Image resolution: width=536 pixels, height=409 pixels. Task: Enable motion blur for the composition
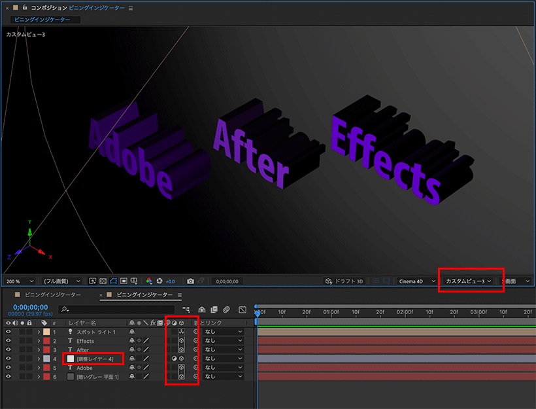[x=226, y=310]
